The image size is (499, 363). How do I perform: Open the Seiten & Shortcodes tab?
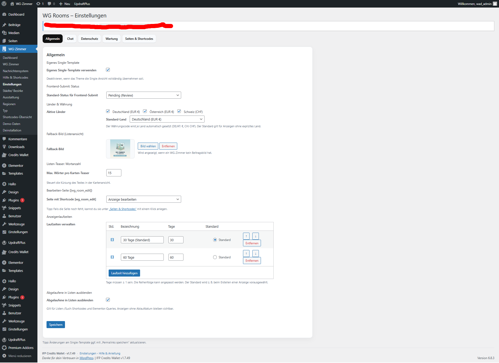[x=139, y=39]
